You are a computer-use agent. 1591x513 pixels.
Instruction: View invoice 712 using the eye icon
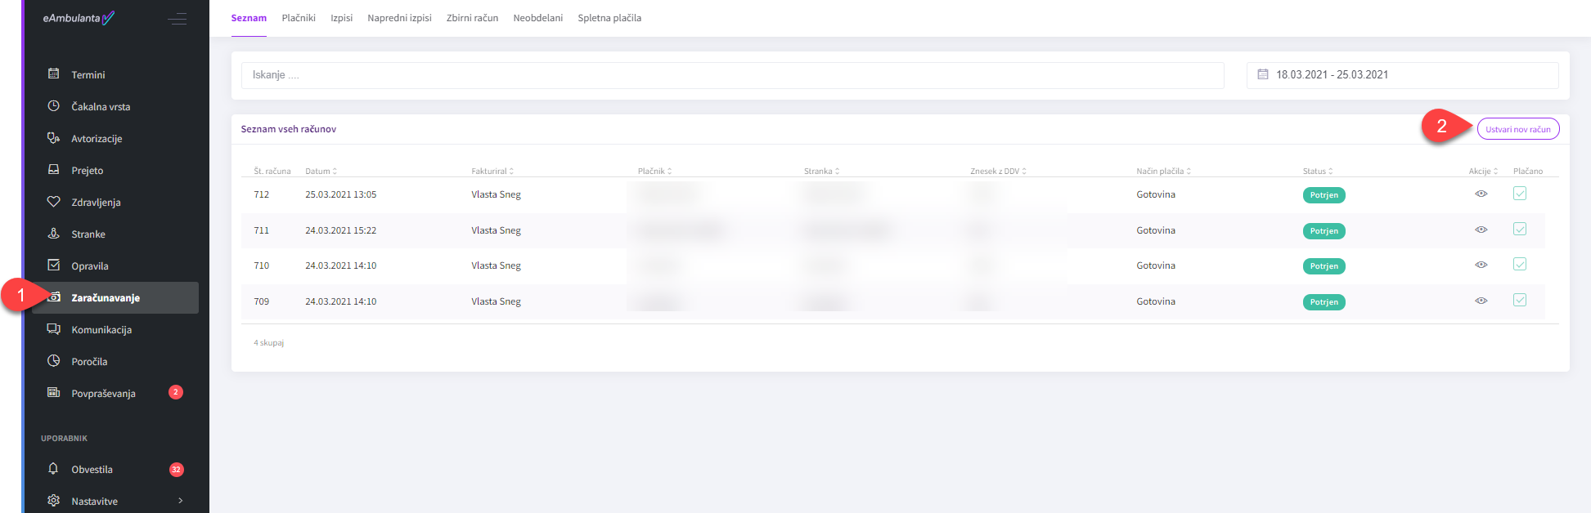pyautogui.click(x=1481, y=194)
